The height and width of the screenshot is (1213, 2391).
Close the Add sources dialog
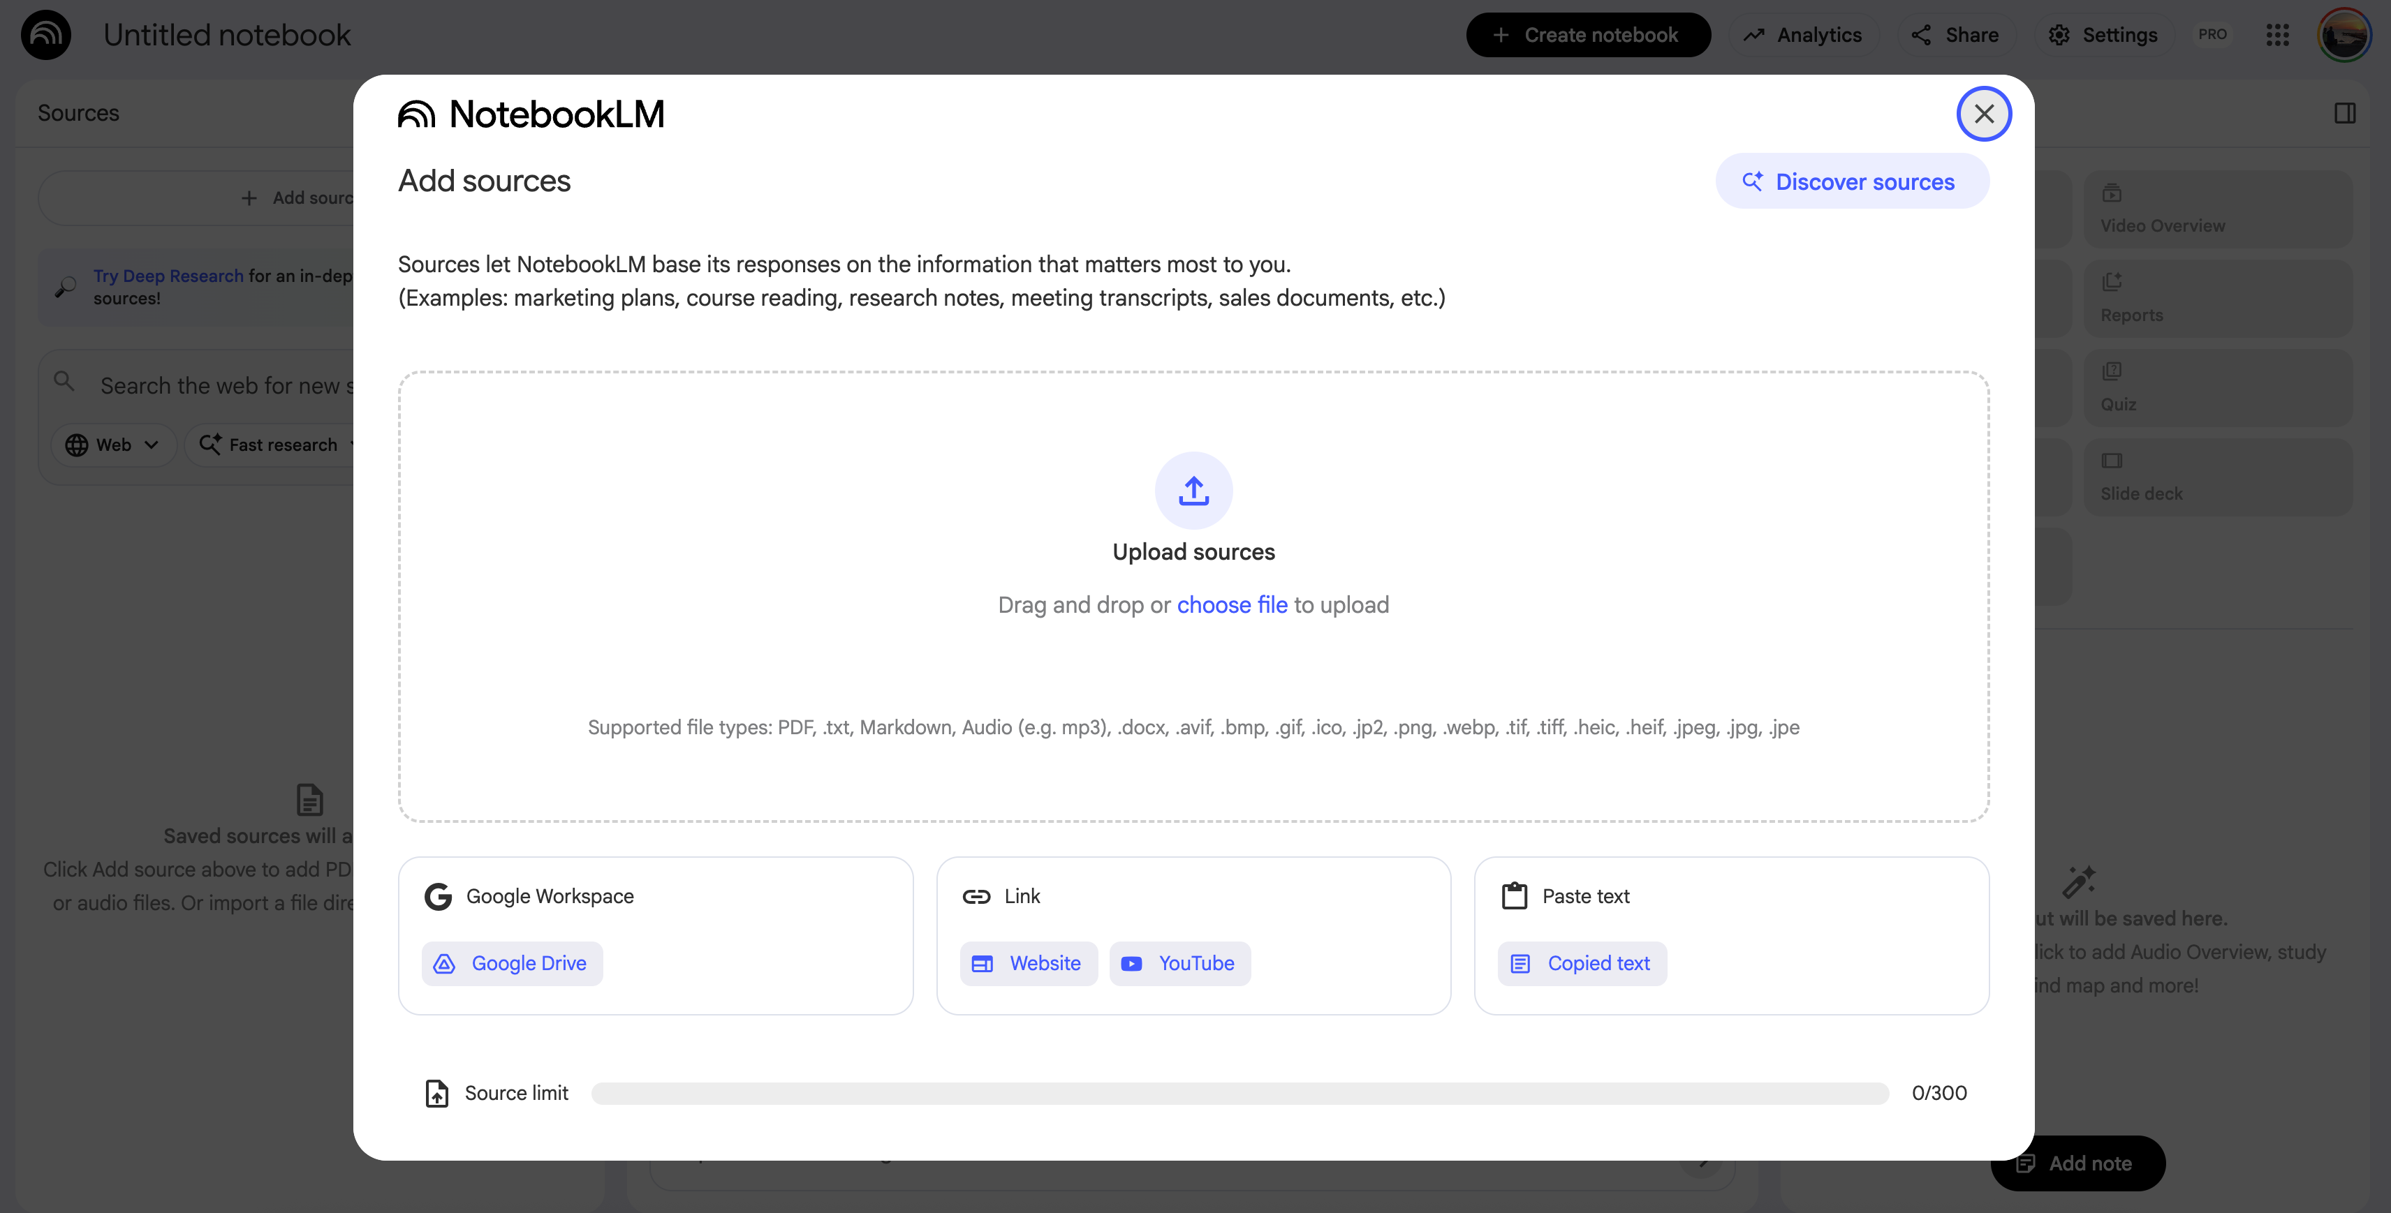click(1983, 113)
